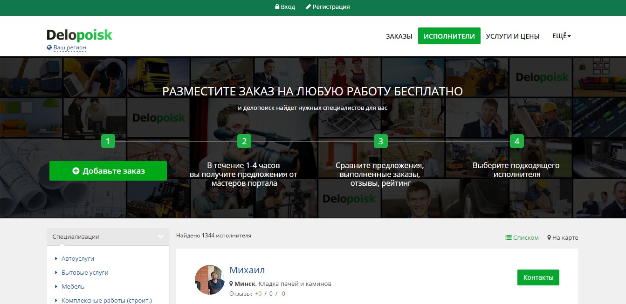Expand the Бытовые услуги category

point(85,272)
